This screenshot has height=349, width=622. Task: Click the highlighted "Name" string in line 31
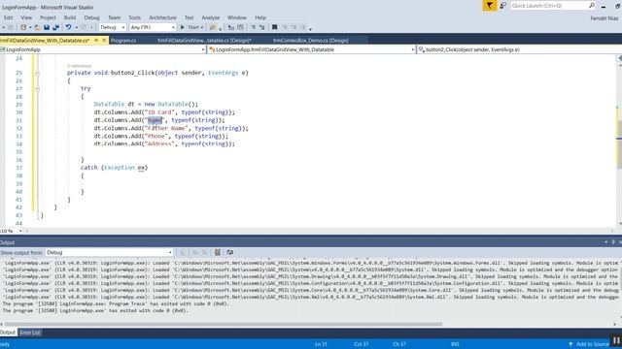click(155, 120)
